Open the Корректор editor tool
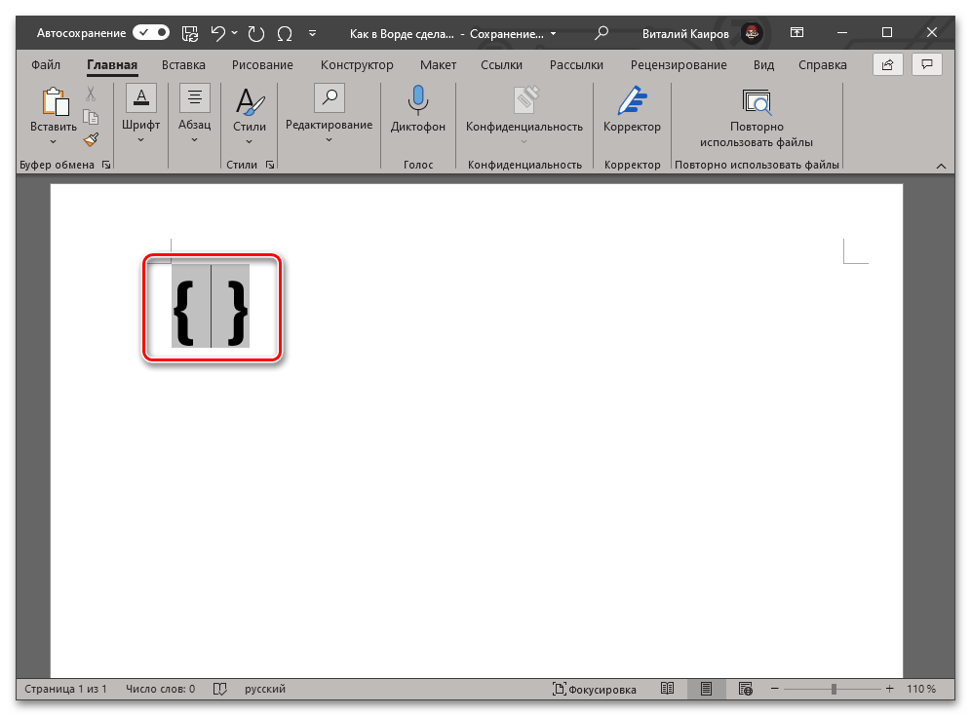This screenshot has width=971, height=716. point(632,100)
